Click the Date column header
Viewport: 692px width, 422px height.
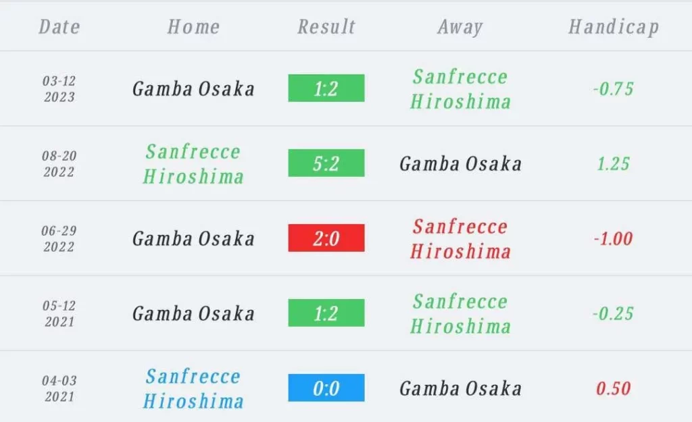[x=59, y=27]
